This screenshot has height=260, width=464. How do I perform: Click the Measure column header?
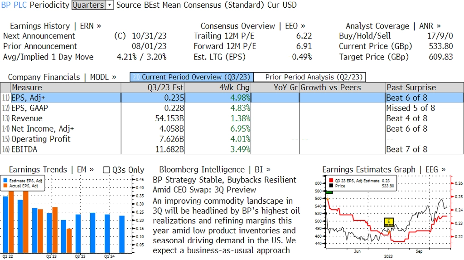pos(66,88)
